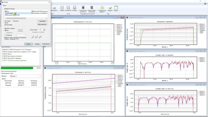This screenshot has height=117, width=208.
Task: Click log line Разгон
Action: 7,54
